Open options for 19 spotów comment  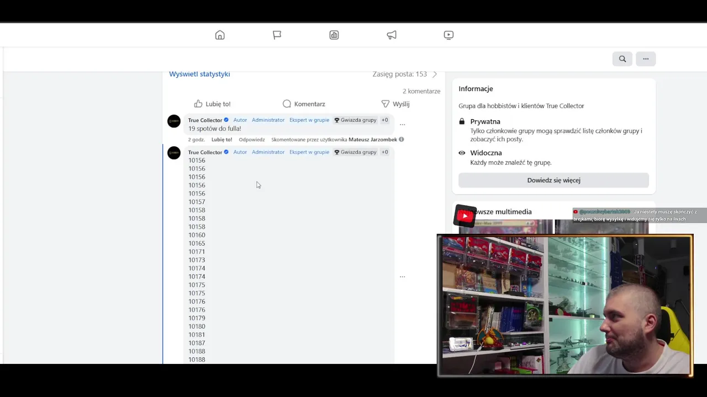click(x=402, y=125)
